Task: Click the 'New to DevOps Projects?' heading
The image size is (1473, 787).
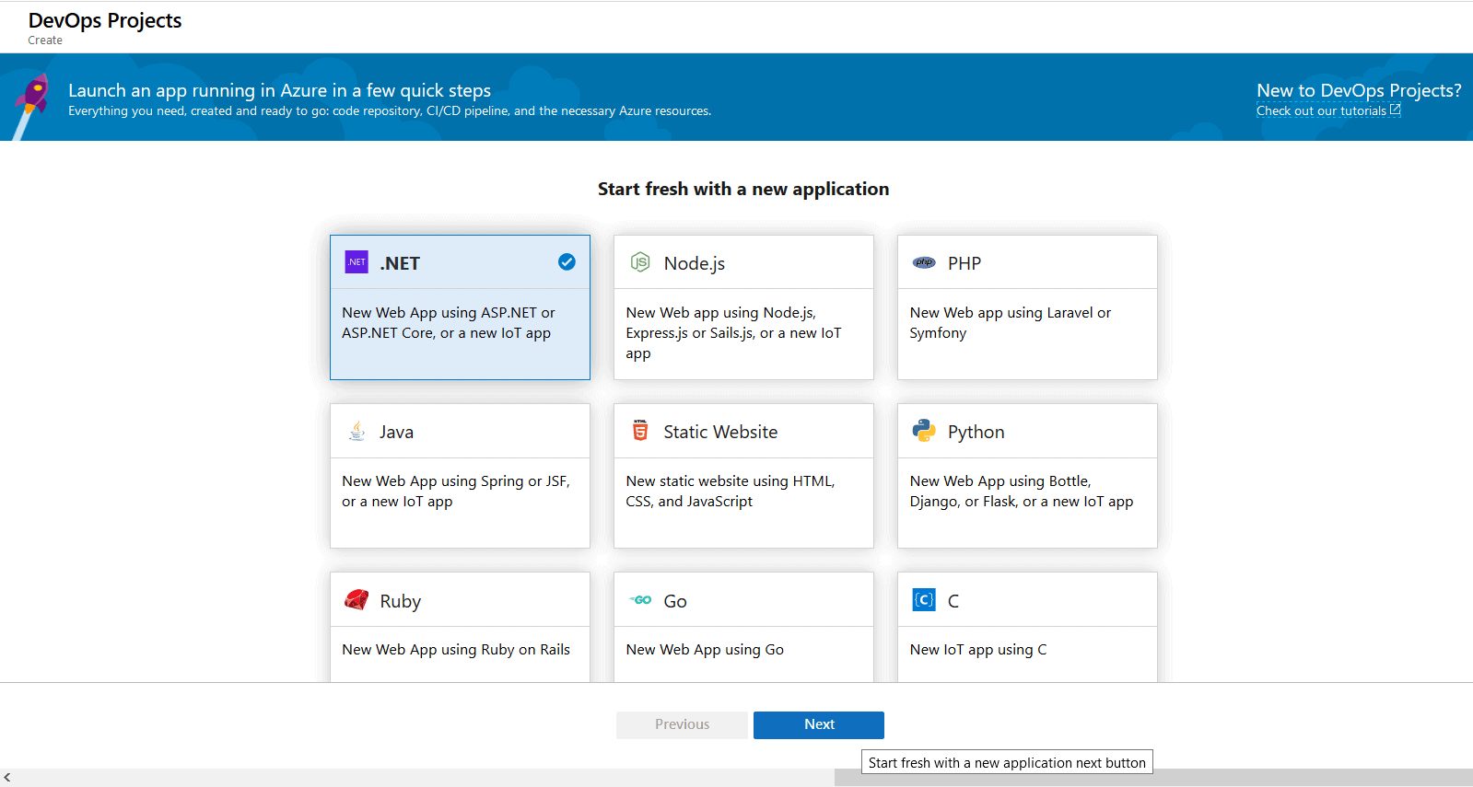Action: pos(1359,90)
